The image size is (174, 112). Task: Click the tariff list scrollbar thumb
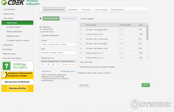[147, 32]
